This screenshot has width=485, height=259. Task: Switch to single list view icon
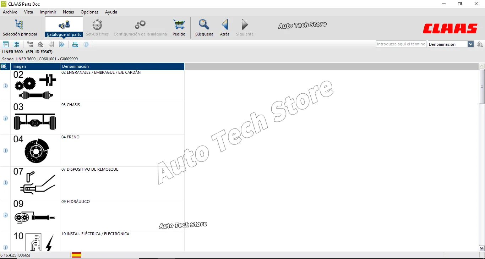point(6,44)
